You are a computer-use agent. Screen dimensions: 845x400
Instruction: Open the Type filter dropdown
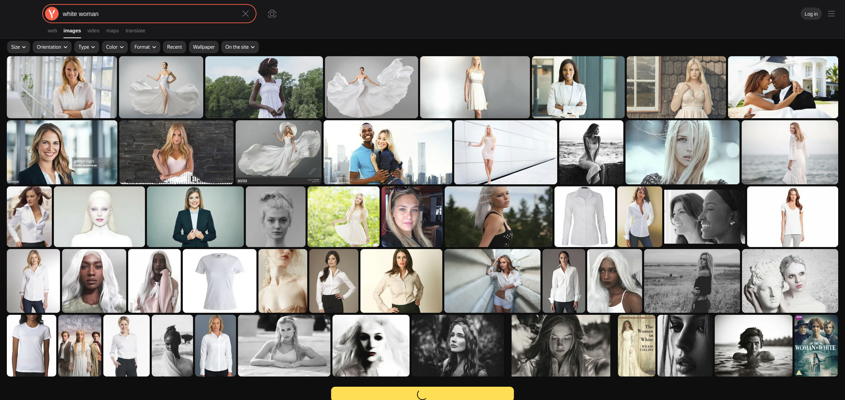87,47
